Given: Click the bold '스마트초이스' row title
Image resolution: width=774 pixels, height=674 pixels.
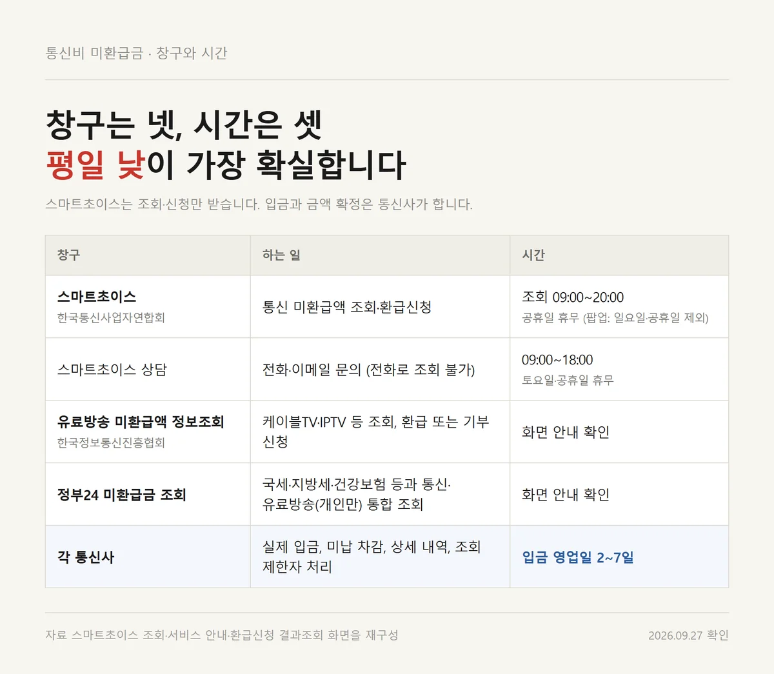Looking at the screenshot, I should (x=97, y=297).
